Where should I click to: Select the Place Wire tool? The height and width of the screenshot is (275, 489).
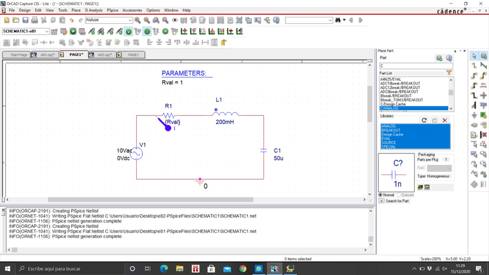(x=474, y=66)
